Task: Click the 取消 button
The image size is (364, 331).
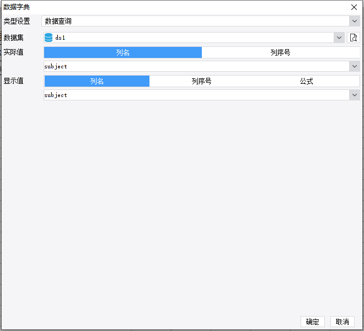Action: pos(342,322)
